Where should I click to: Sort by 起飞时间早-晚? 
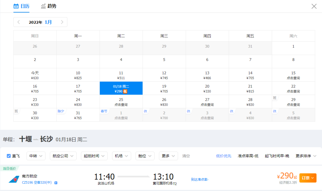tap(277, 156)
